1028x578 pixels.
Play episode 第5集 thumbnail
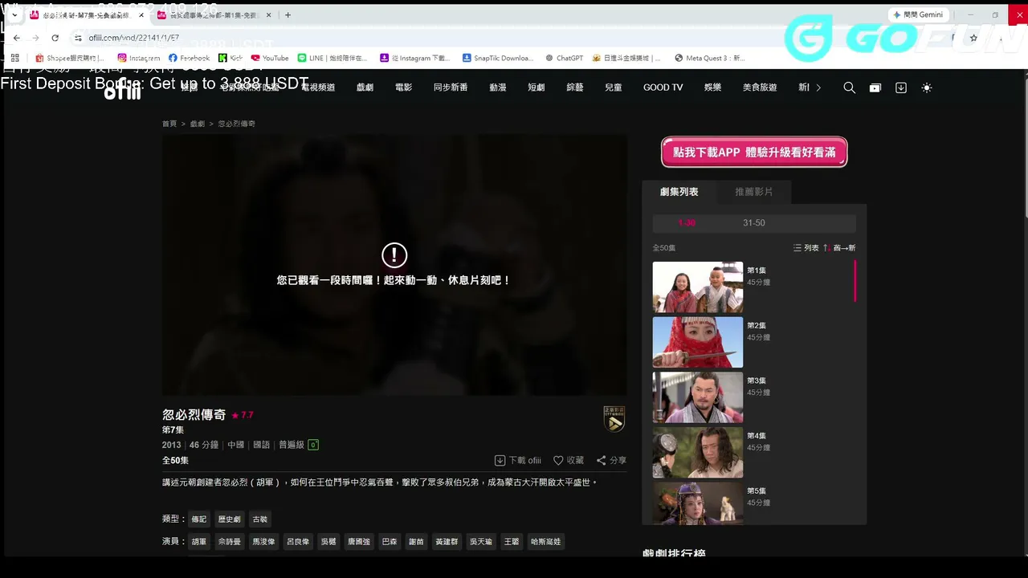click(697, 503)
